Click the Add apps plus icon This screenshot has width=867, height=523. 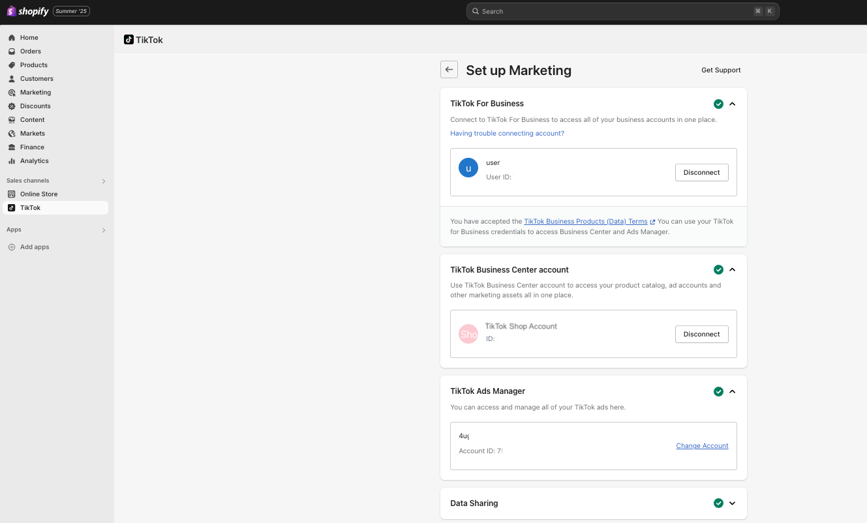pos(12,247)
